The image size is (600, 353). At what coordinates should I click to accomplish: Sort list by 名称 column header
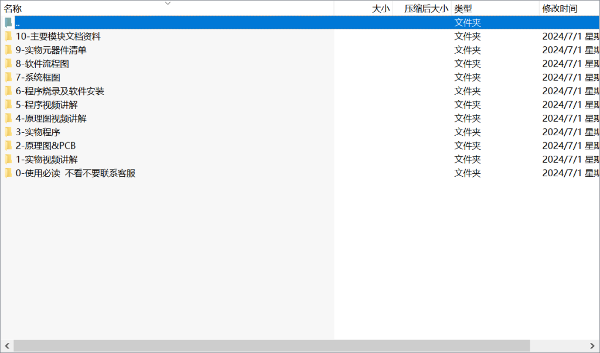13,9
